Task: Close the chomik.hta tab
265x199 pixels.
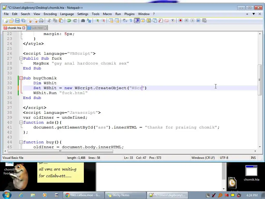Action: 24,28
